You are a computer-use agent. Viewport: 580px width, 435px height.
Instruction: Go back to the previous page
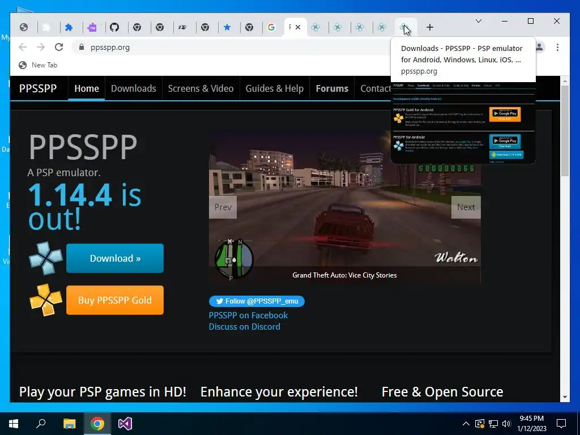coord(23,47)
